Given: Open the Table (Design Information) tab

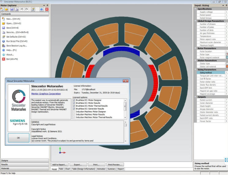Looking at the screenshot, I should 83,169.
